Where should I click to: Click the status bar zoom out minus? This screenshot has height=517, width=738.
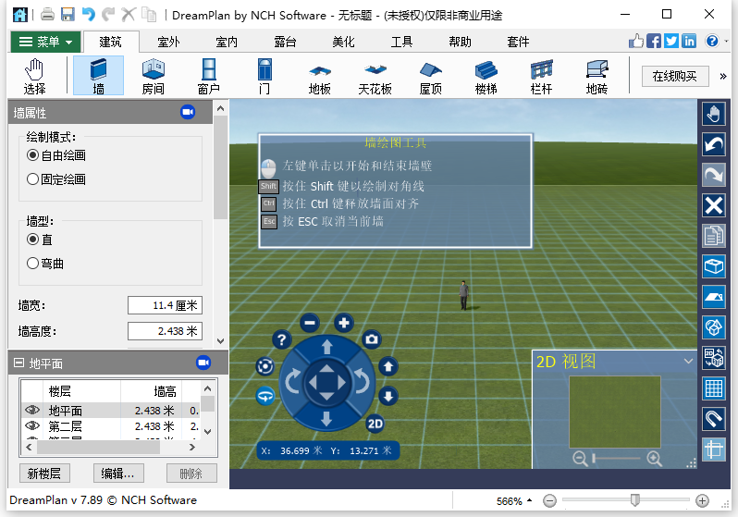point(549,500)
